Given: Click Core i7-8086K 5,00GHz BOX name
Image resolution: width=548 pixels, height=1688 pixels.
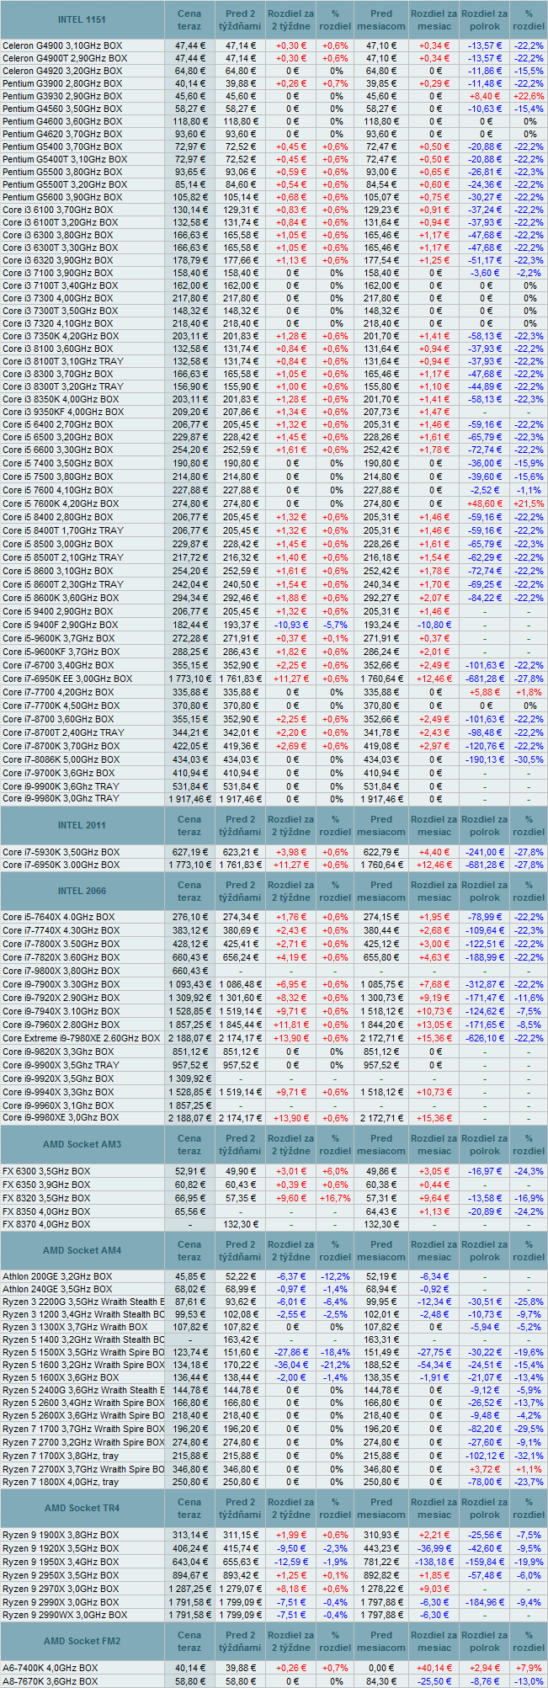Looking at the screenshot, I should pos(61,759).
